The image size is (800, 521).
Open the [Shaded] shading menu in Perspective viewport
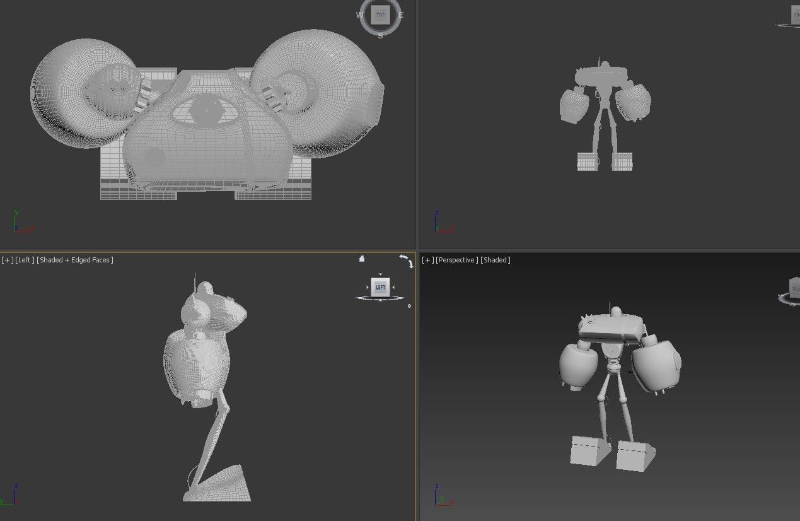coord(496,260)
